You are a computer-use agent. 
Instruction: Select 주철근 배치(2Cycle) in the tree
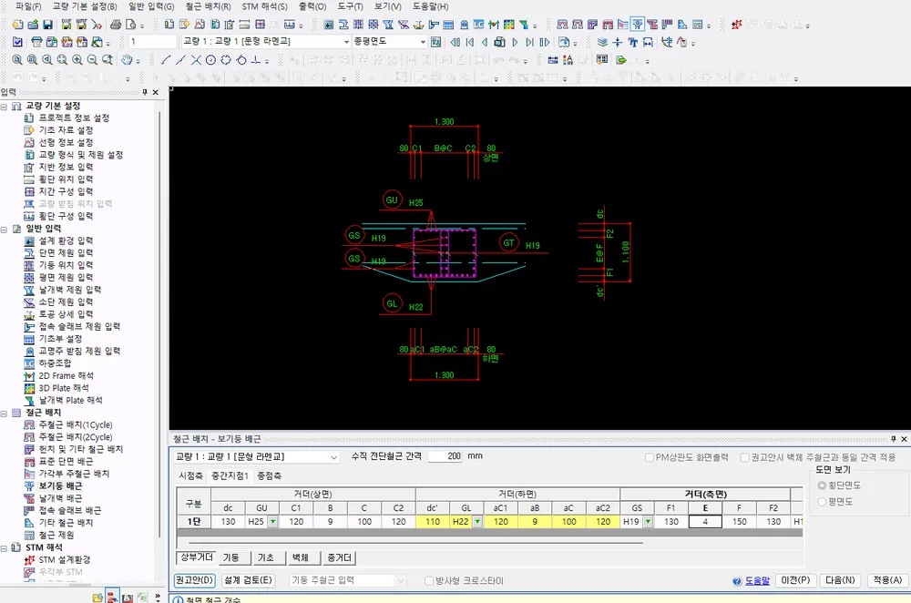(x=76, y=437)
